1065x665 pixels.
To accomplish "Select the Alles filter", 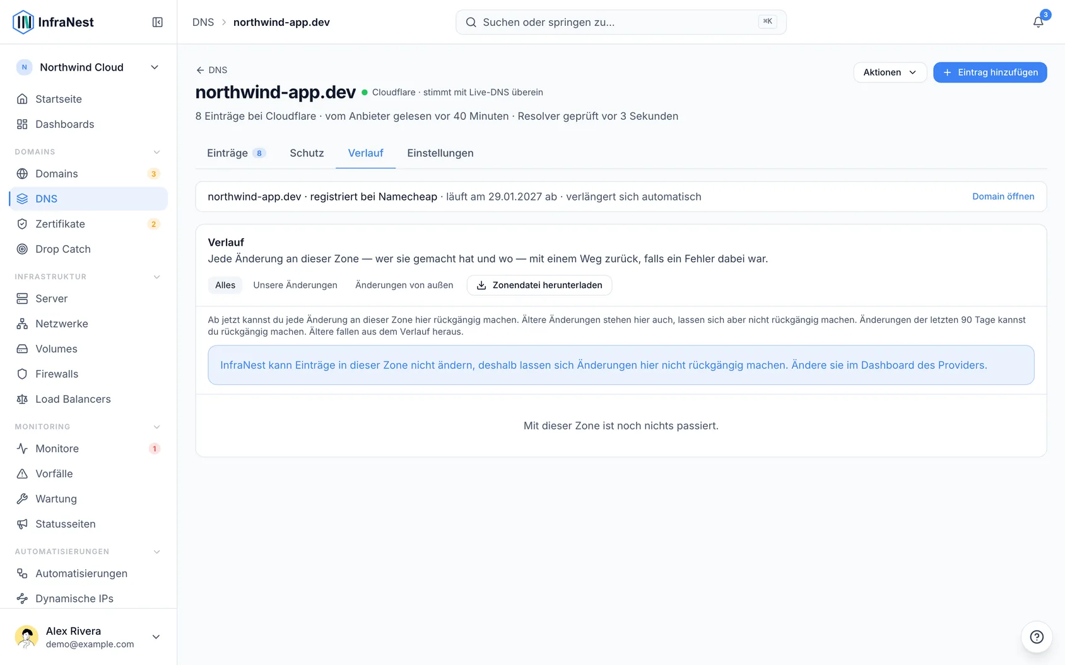I will coord(225,285).
